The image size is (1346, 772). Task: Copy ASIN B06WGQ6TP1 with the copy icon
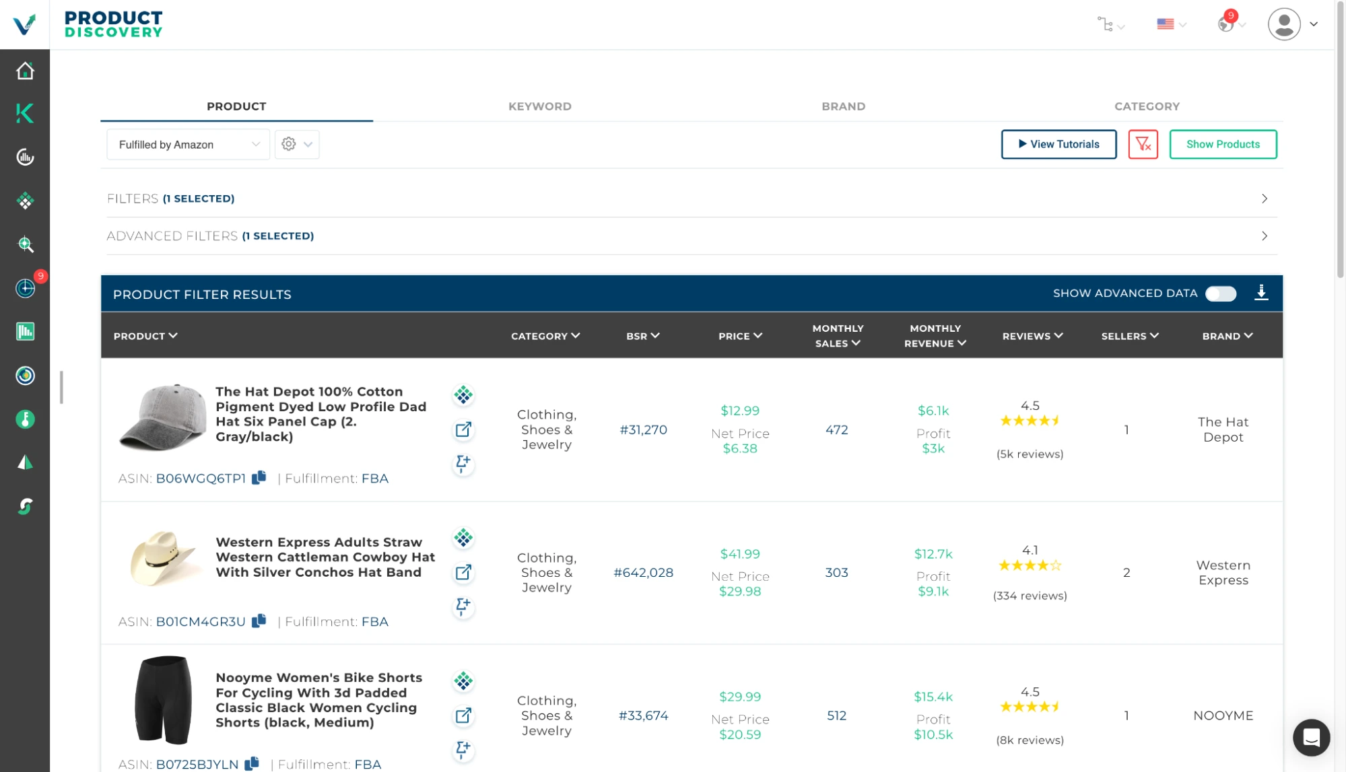click(x=259, y=478)
